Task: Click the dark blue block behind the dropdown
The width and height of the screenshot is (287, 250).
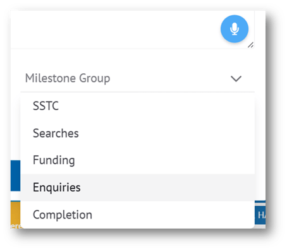Action: click(x=15, y=176)
